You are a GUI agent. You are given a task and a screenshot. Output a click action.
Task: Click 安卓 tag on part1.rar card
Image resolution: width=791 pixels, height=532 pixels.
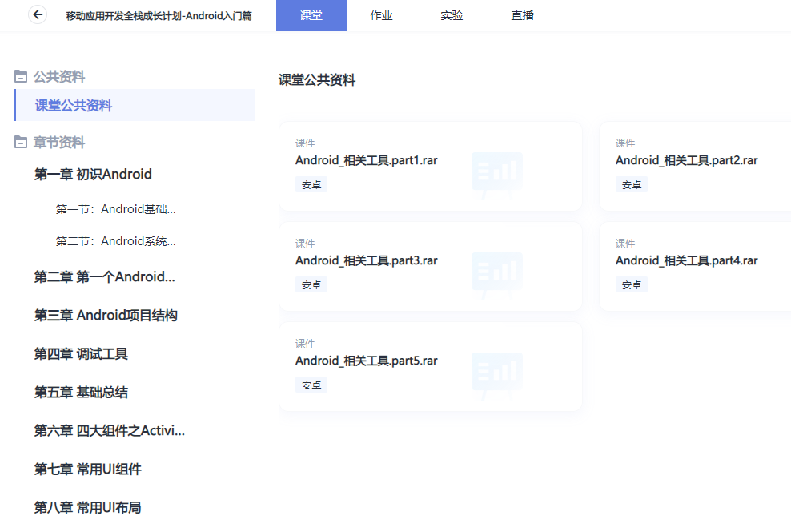311,185
